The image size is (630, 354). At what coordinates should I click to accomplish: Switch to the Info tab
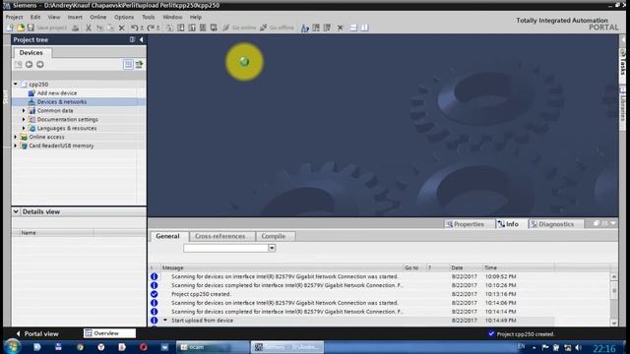tap(508, 224)
